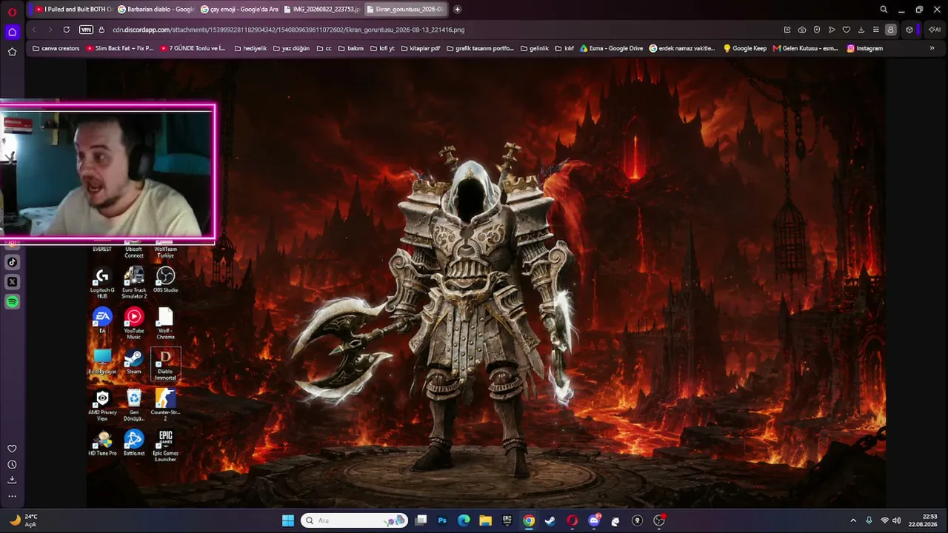Open the shield privacy protection icon
This screenshot has width=948, height=533.
pyautogui.click(x=817, y=30)
